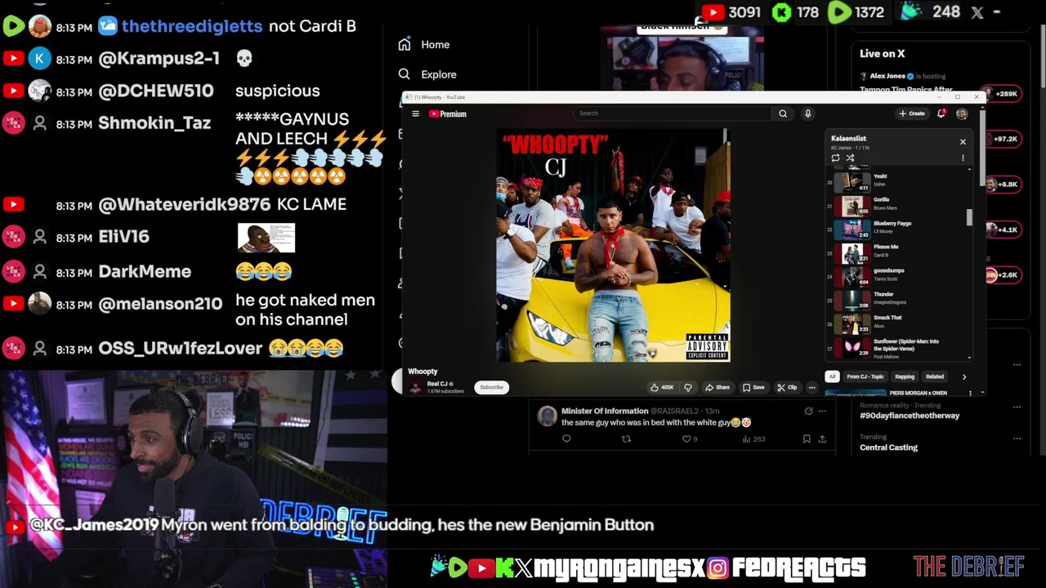Click the YouTube search magnifier button
The width and height of the screenshot is (1046, 588).
[783, 114]
